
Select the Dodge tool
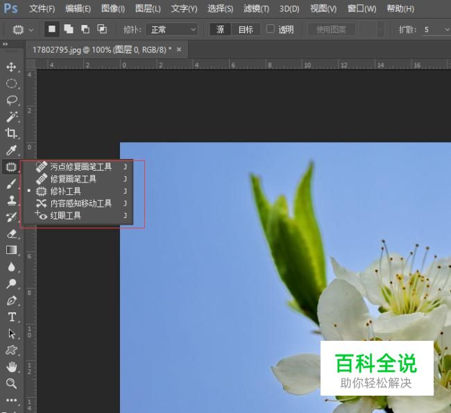[11, 283]
